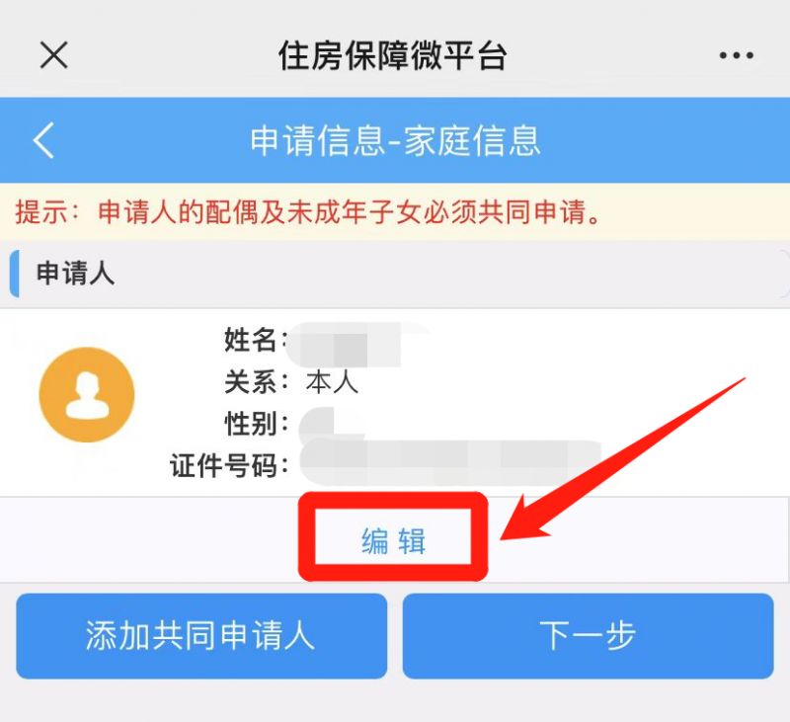Click the red 提示 notice banner
790x722 pixels.
click(395, 211)
